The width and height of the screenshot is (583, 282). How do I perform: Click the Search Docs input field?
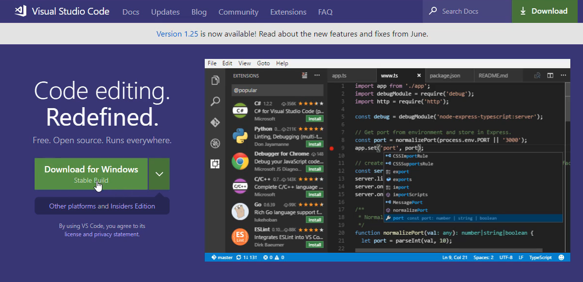tap(467, 11)
